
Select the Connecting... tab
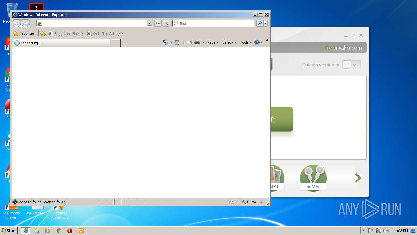pos(61,43)
